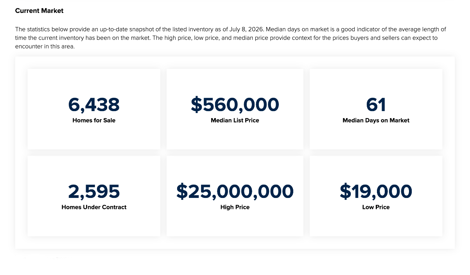This screenshot has width=470, height=275.
Task: Select the $25,000,000 price figure
Action: (235, 192)
